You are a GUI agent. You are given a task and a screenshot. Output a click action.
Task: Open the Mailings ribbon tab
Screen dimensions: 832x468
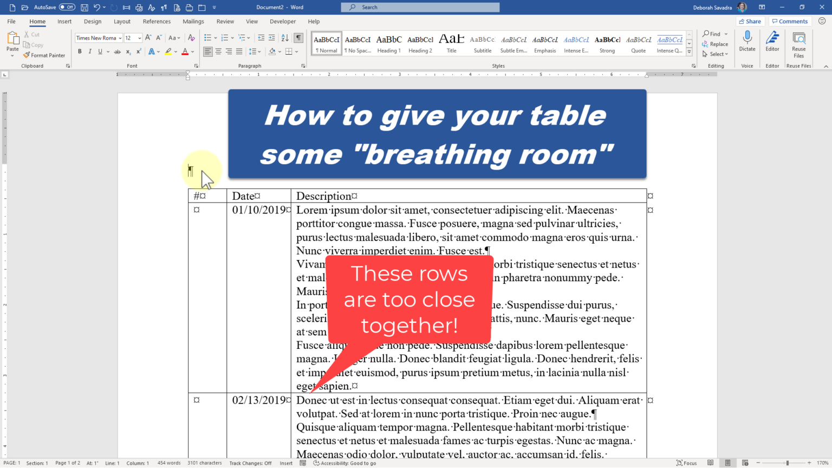click(x=193, y=21)
